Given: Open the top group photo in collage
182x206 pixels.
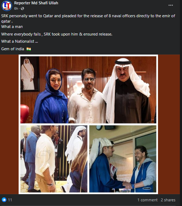Looking at the screenshot, I should 88,90.
